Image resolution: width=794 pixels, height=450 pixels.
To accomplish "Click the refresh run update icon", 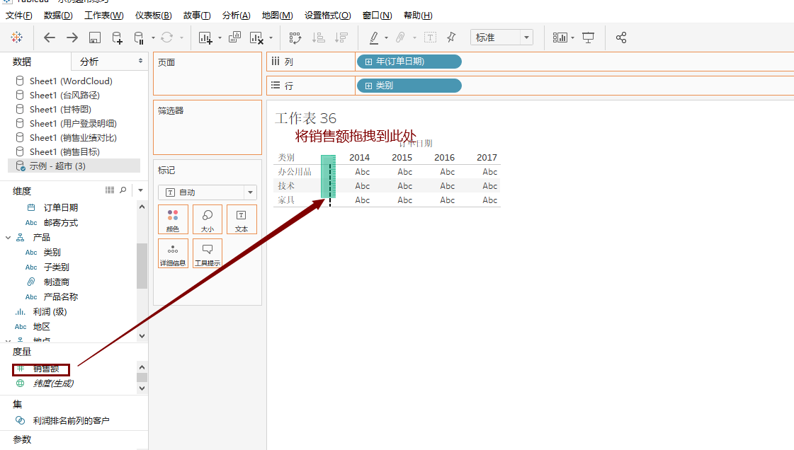I will tap(167, 37).
